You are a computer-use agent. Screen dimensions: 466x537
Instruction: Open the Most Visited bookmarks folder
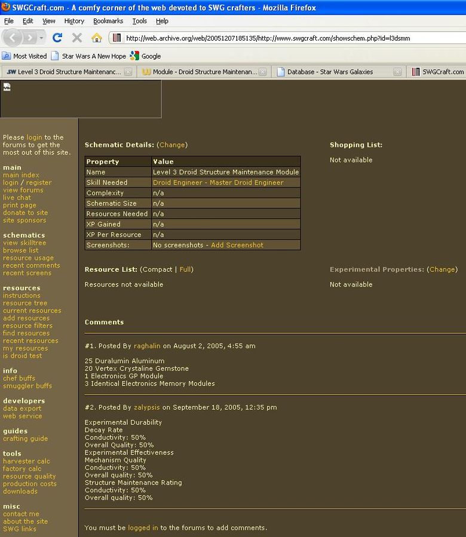pos(24,56)
